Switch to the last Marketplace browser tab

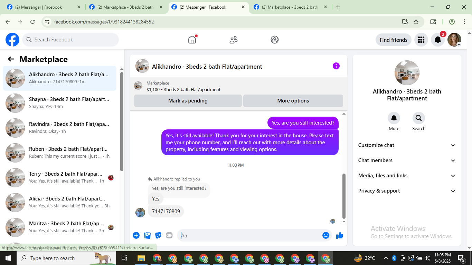point(290,7)
